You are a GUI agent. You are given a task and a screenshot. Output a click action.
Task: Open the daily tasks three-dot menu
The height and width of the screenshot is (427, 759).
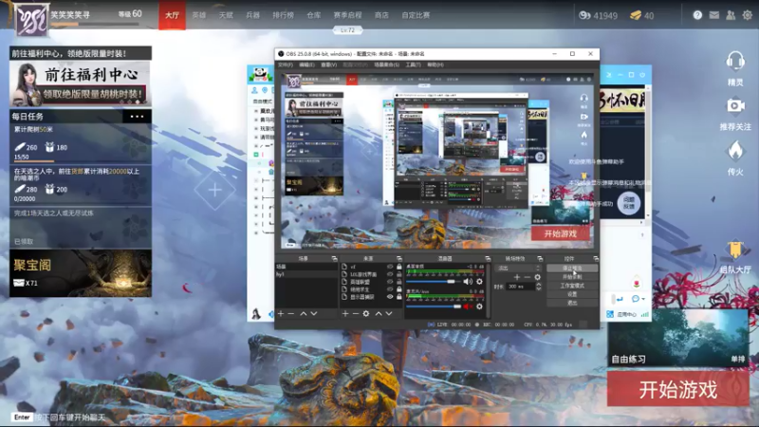[x=137, y=116]
